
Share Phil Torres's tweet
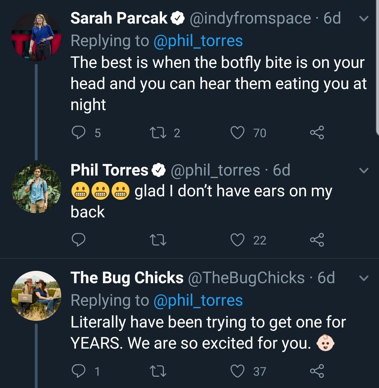(x=316, y=240)
